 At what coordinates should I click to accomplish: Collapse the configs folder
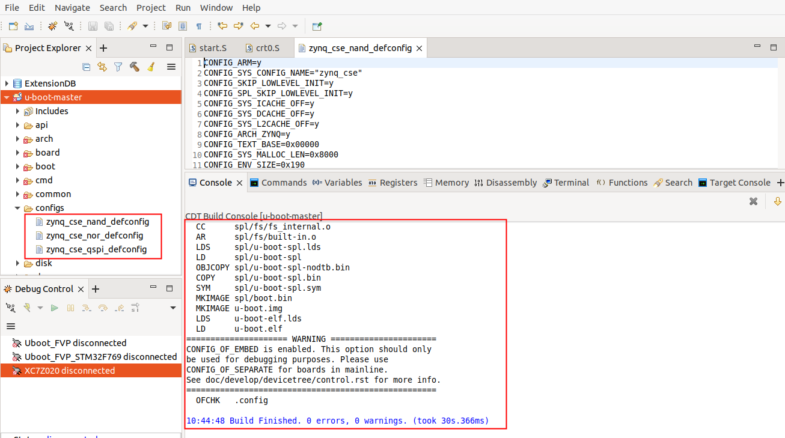coord(17,208)
